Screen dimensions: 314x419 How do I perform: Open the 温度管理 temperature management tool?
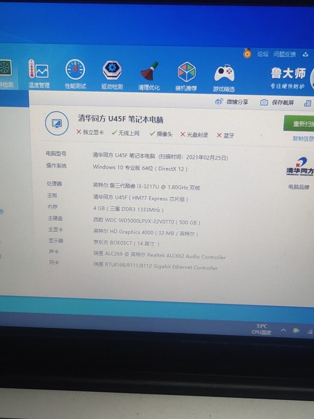click(x=39, y=74)
